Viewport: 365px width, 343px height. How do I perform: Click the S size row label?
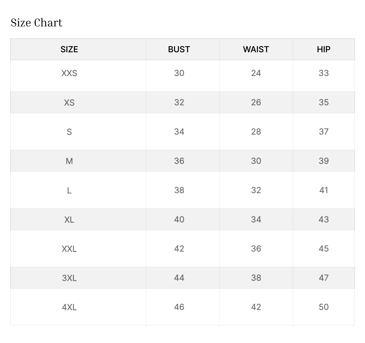click(69, 132)
